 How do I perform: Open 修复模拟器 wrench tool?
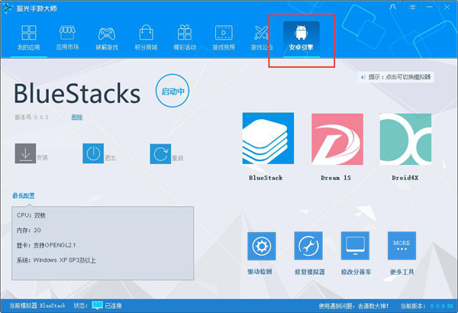[x=308, y=246]
